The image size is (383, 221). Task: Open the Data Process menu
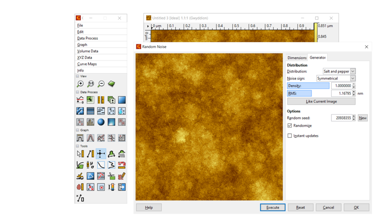coord(88,38)
